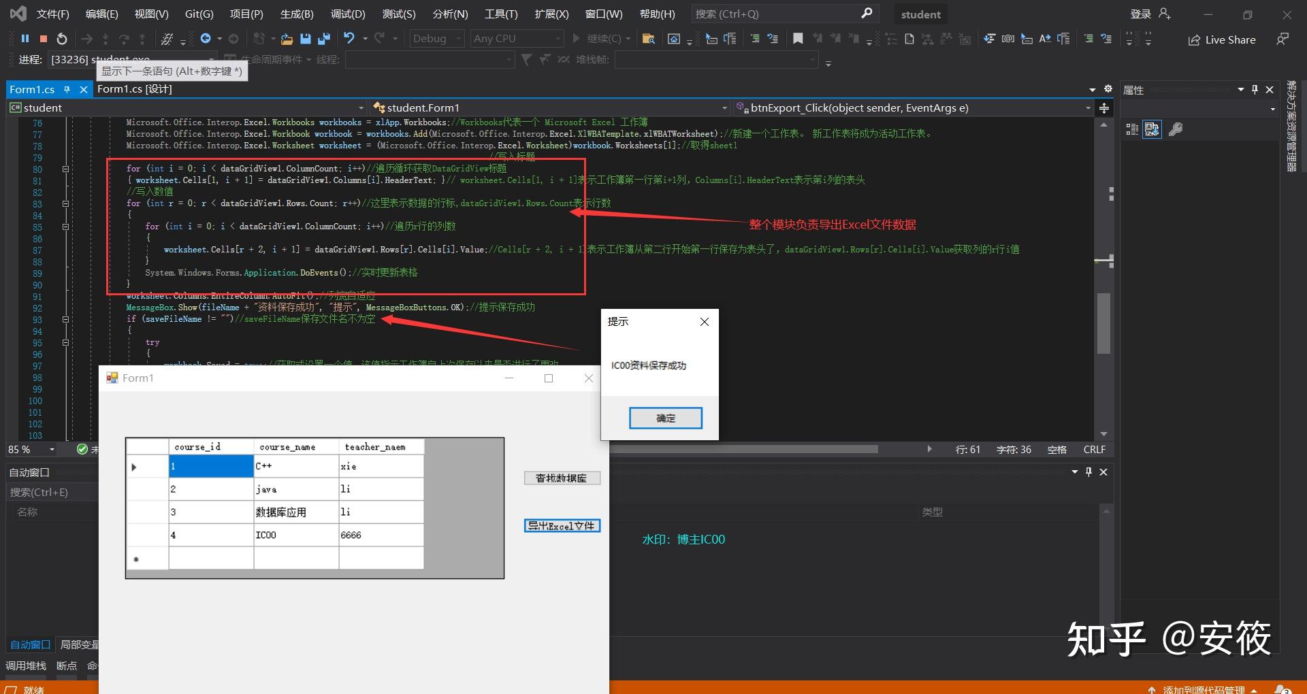Restart debugging with the circular arrow icon
Viewport: 1307px width, 694px height.
62,39
